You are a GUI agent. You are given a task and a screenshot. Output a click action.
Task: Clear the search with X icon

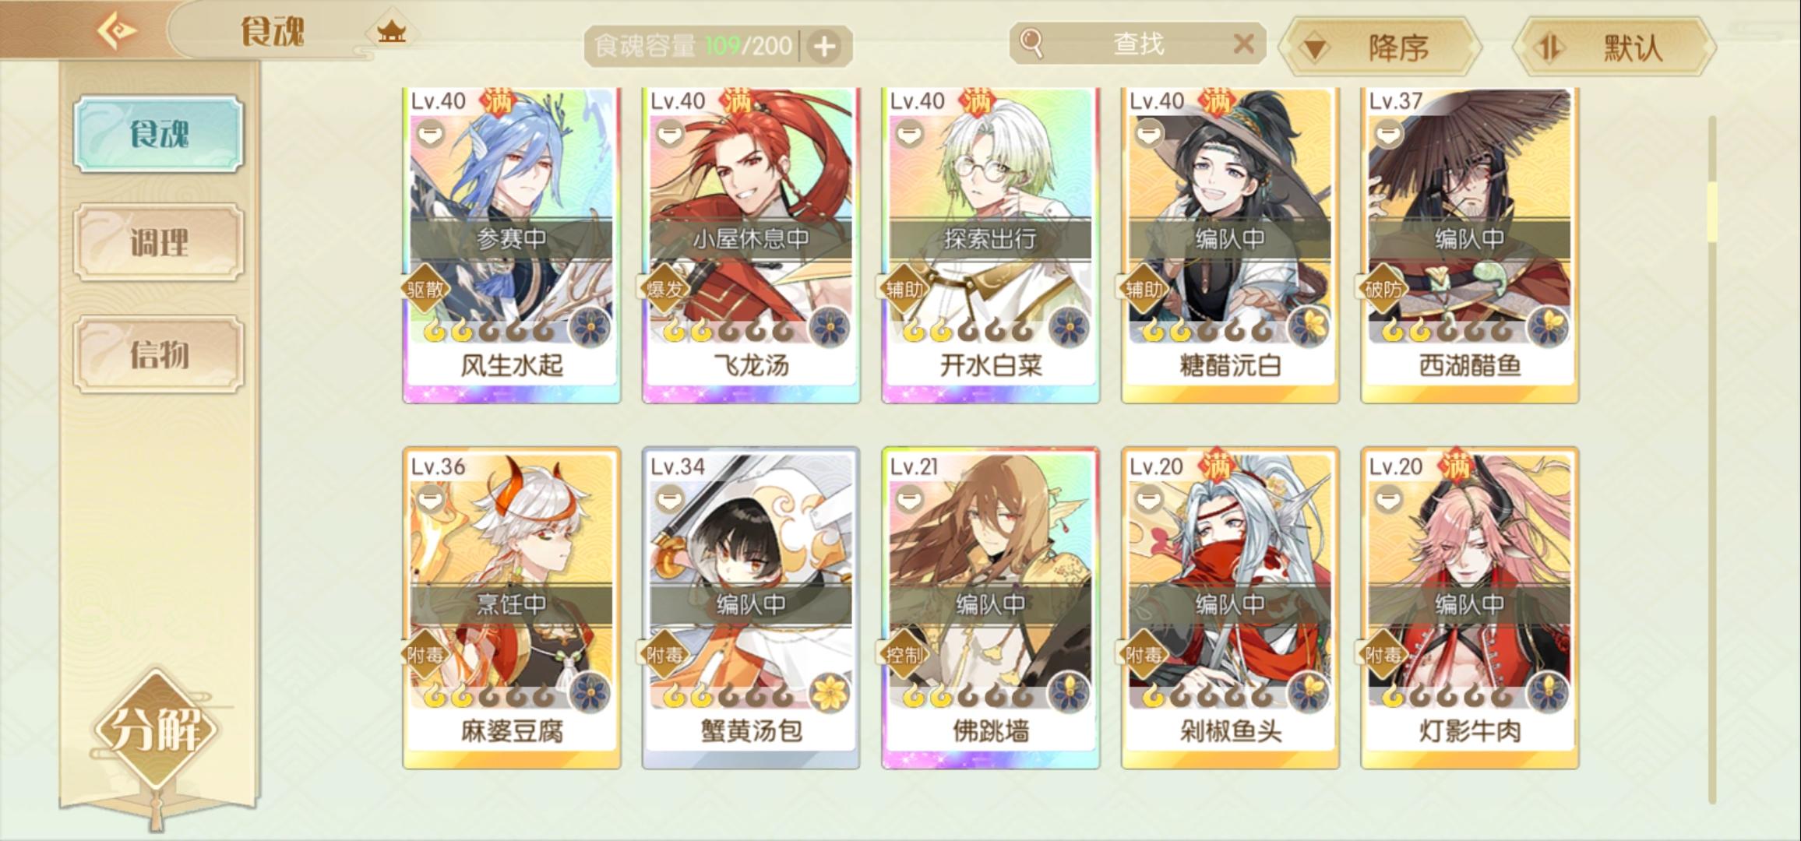pyautogui.click(x=1244, y=44)
